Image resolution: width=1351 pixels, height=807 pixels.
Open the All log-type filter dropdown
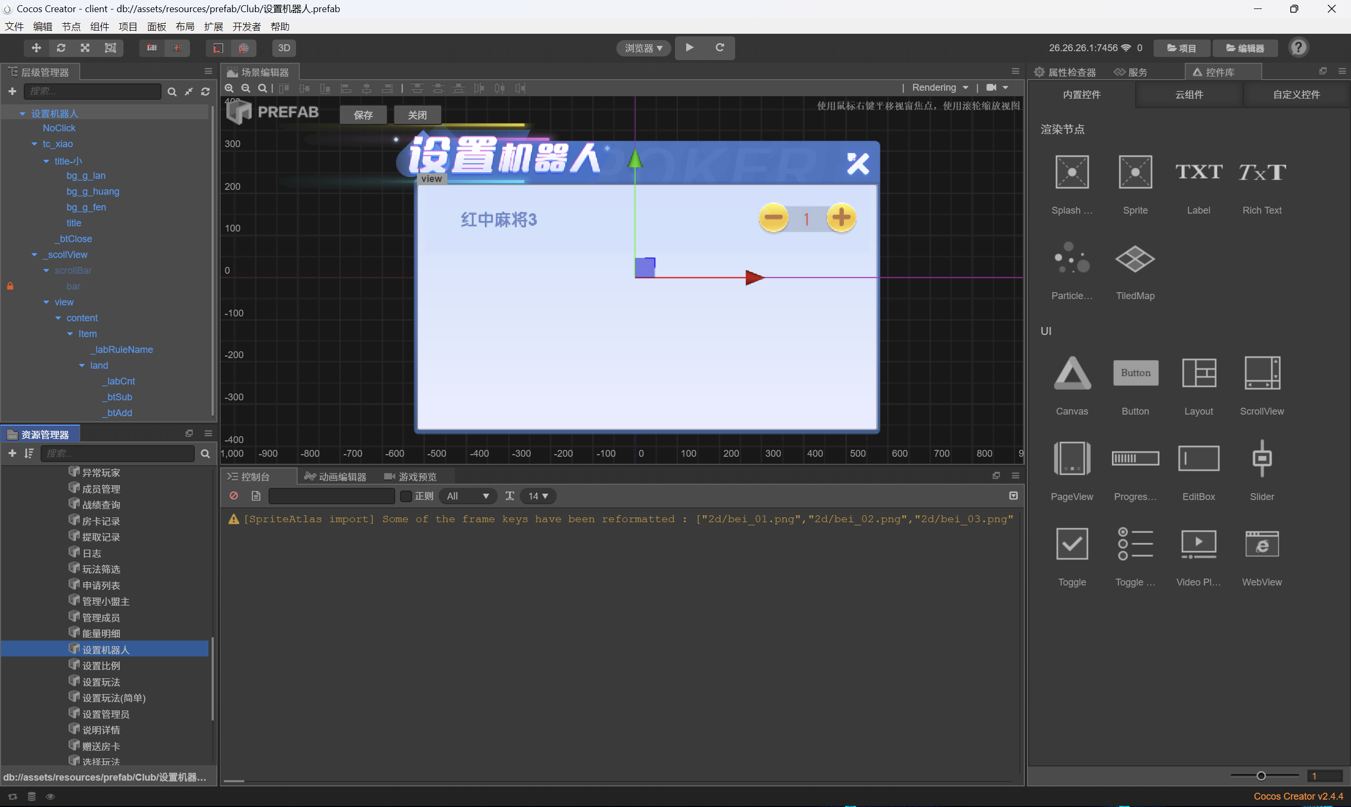(468, 496)
